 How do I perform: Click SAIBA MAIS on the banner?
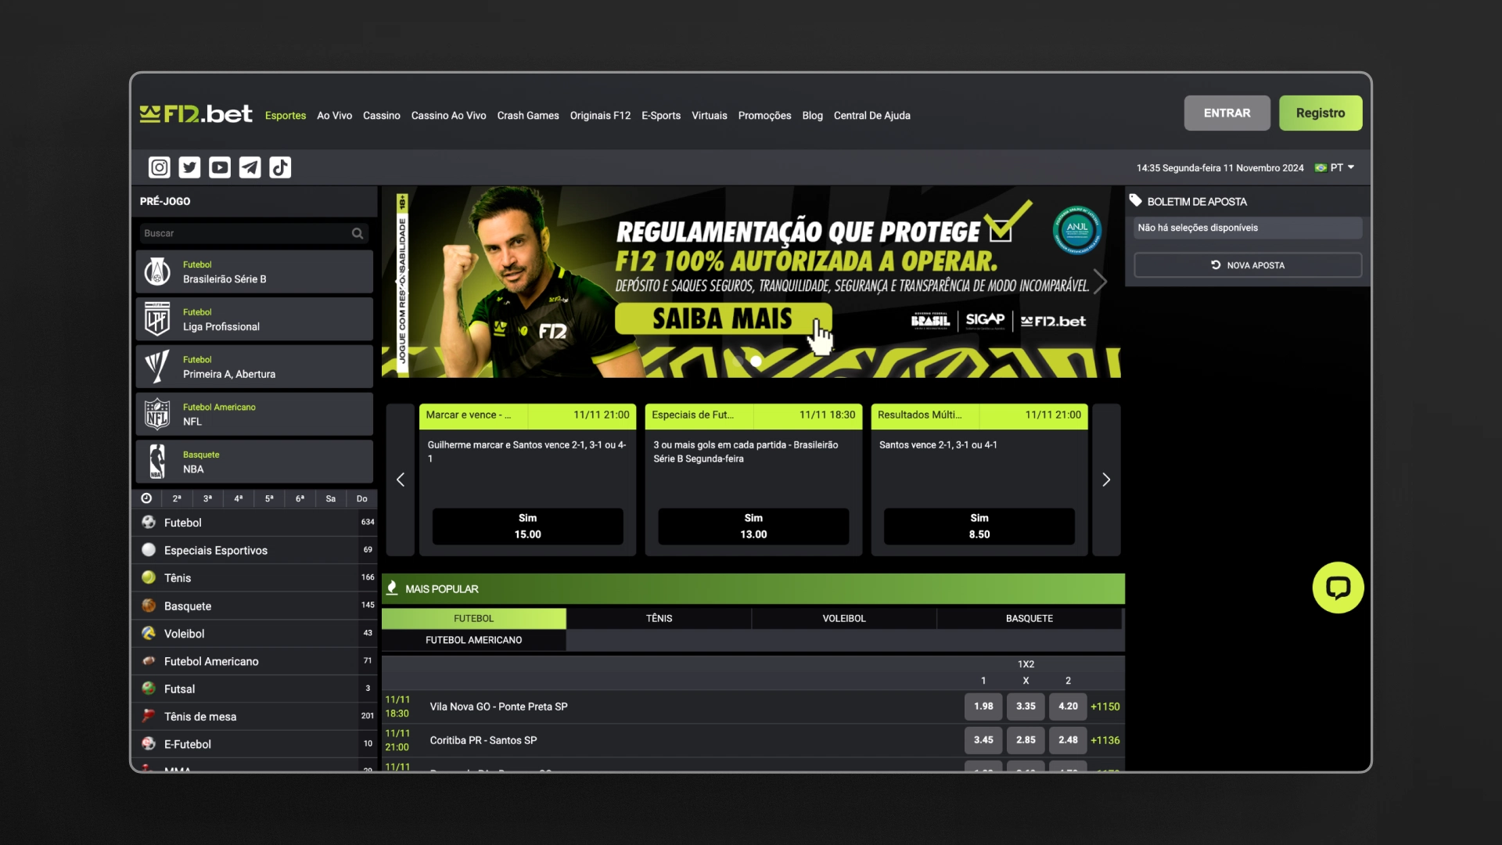coord(723,319)
